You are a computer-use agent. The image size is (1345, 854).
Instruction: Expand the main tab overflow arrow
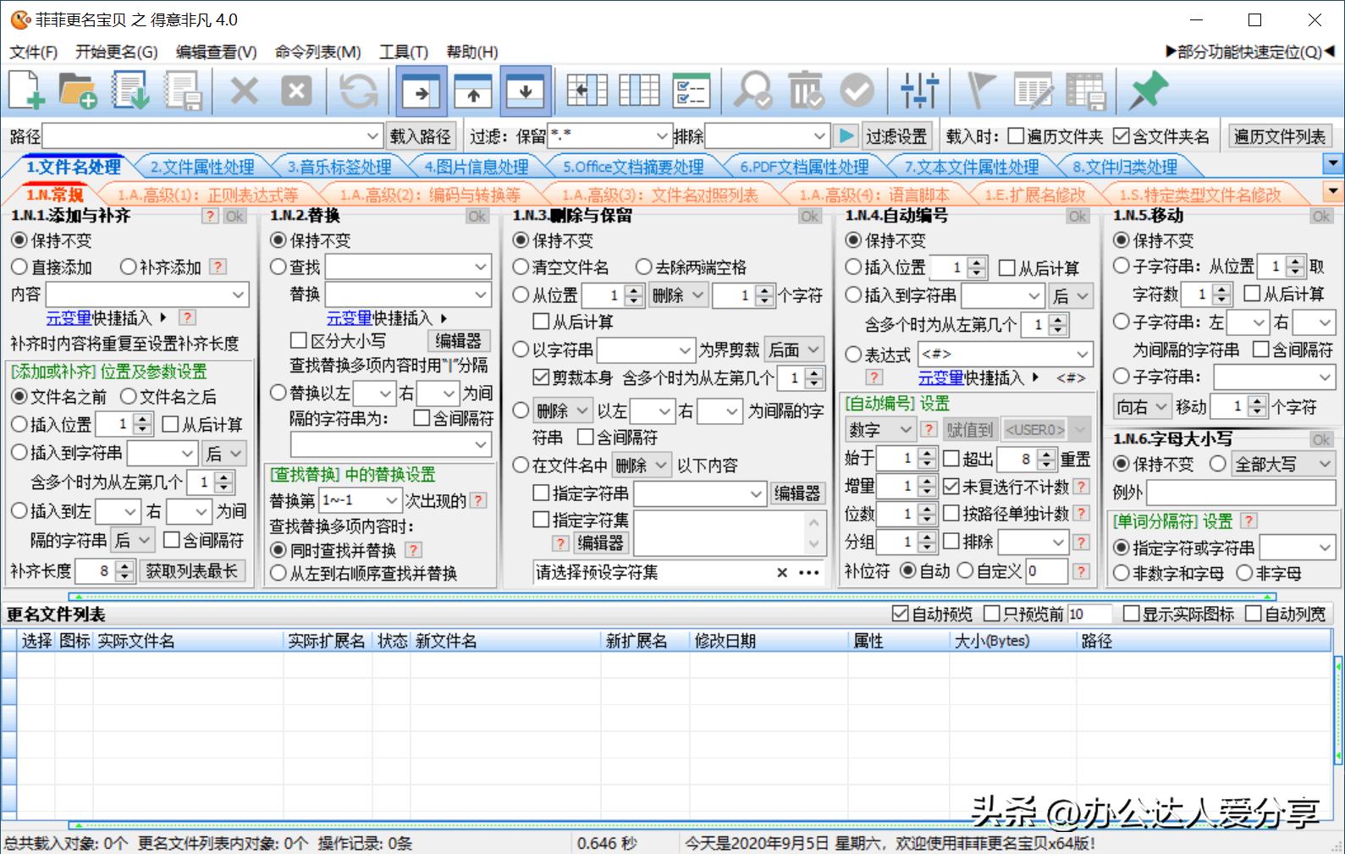(1333, 163)
